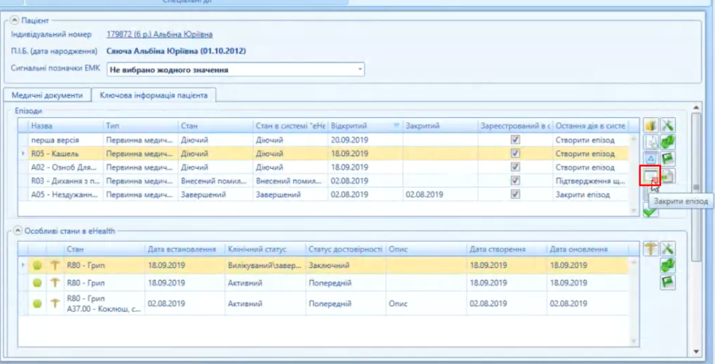Click the Підтвердження last action cell
The image size is (715, 364).
[x=590, y=181]
